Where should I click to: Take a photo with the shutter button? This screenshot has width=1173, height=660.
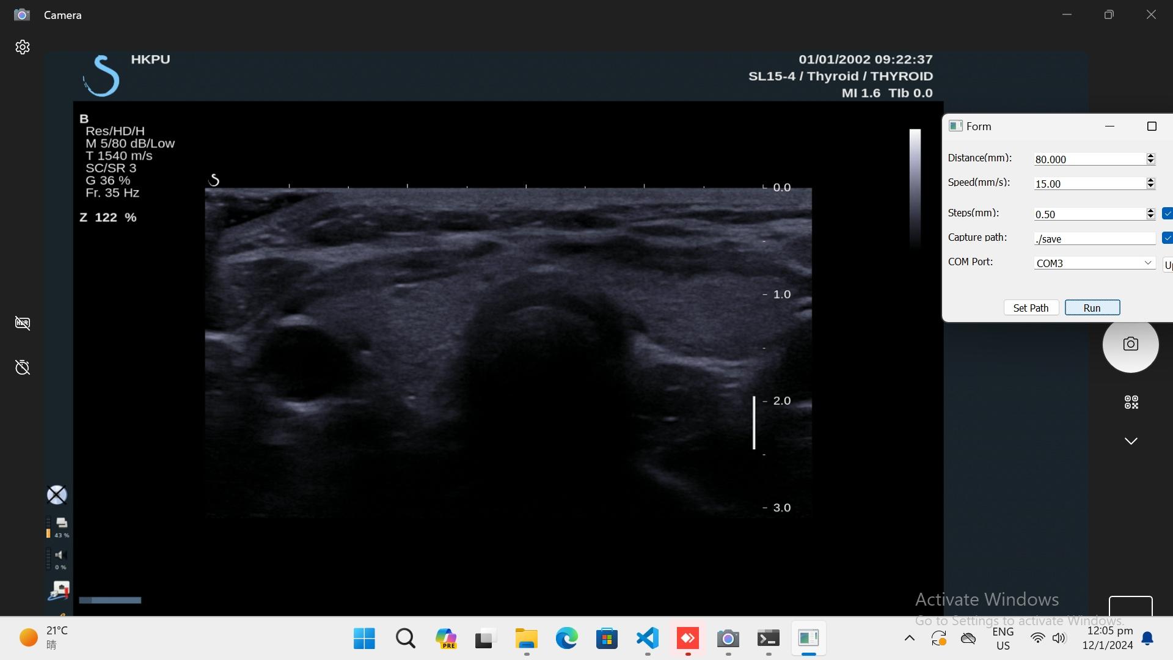1130,344
